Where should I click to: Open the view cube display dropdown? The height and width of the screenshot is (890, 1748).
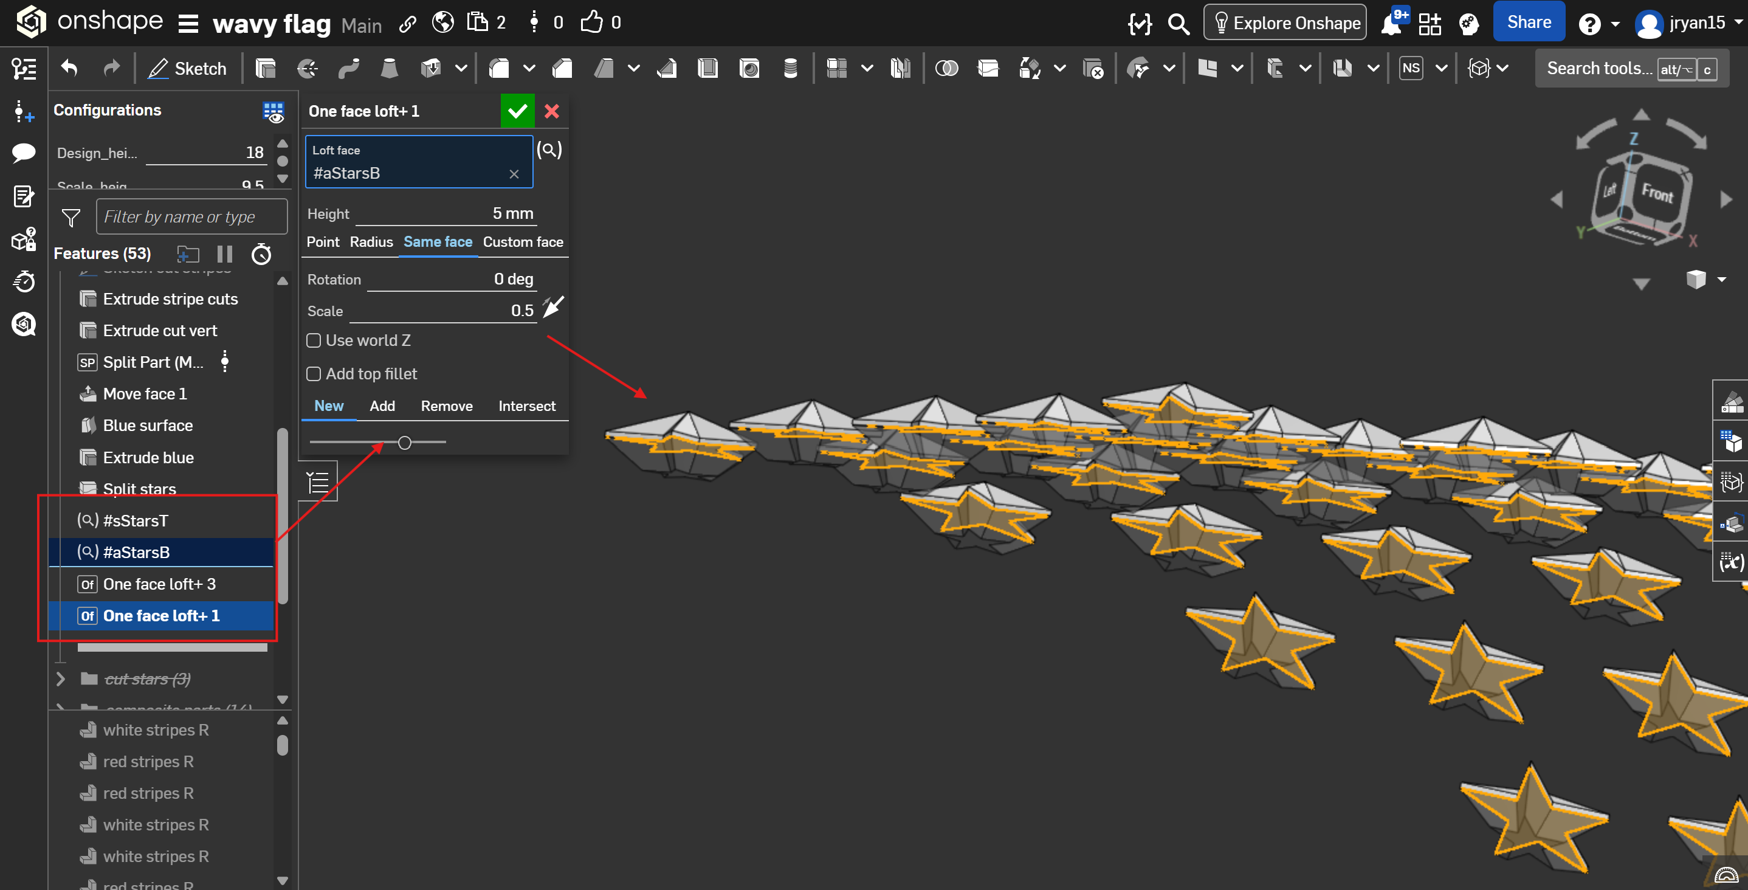tap(1721, 279)
